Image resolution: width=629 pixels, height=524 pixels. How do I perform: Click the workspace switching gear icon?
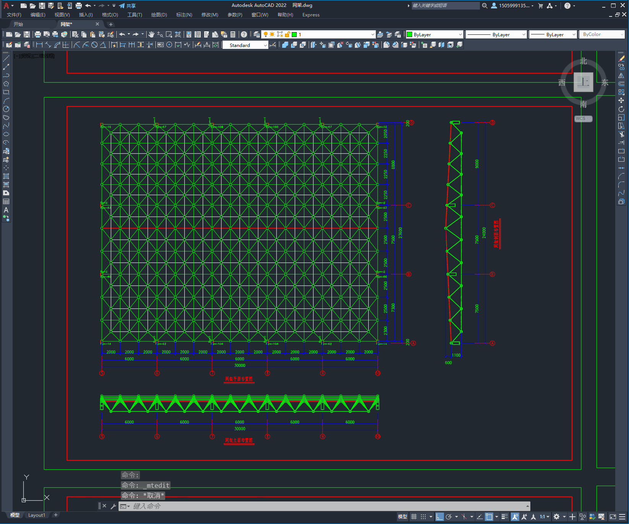[x=556, y=517]
